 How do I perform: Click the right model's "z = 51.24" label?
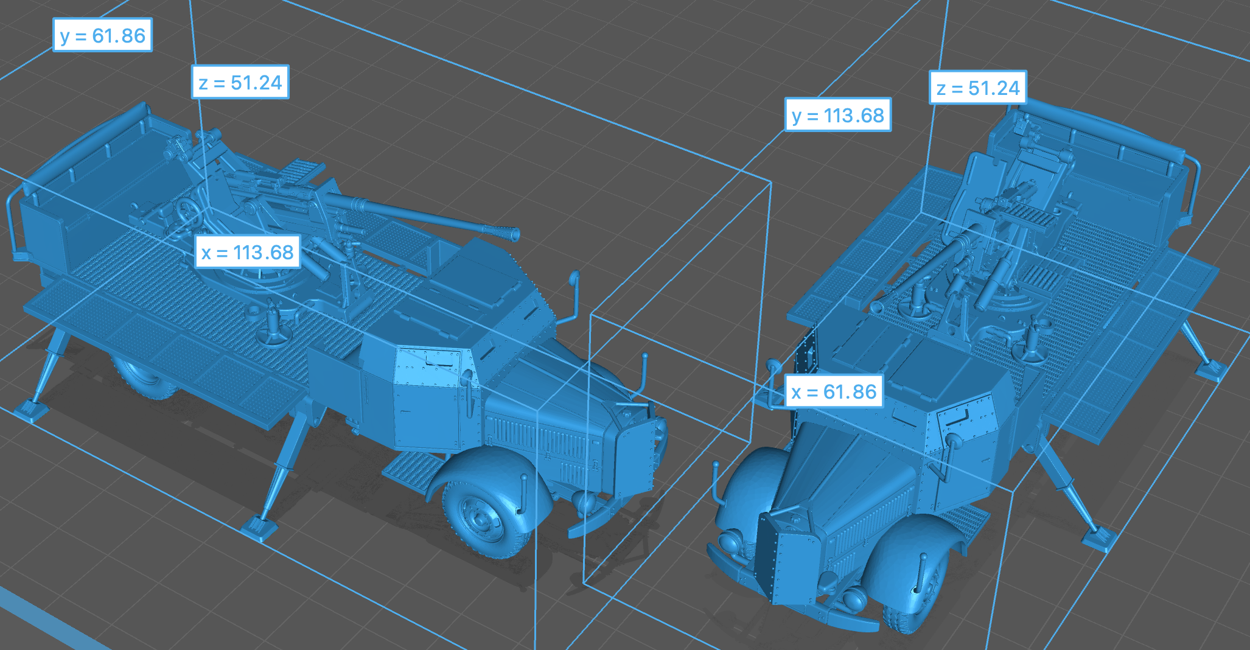pyautogui.click(x=977, y=88)
